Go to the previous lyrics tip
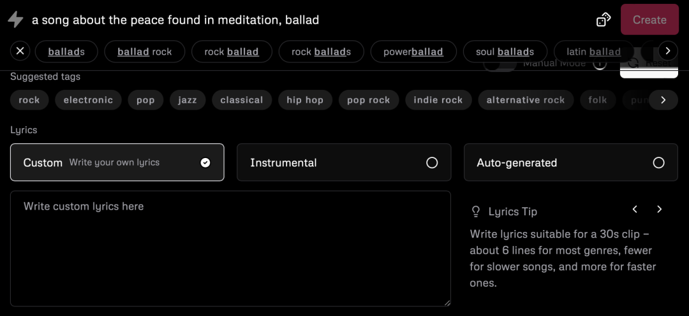Screen dimensions: 689x316 pyautogui.click(x=635, y=210)
